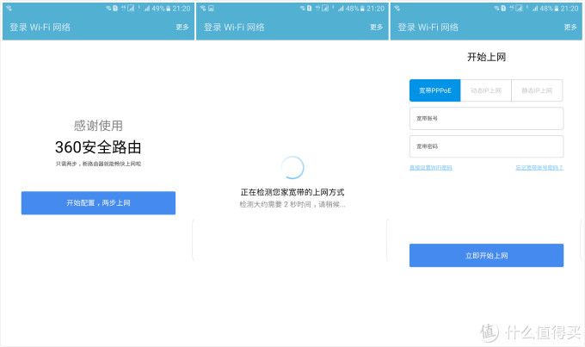Tap the picture notification icon on detection screen
This screenshot has height=347, width=585.
[x=211, y=9]
